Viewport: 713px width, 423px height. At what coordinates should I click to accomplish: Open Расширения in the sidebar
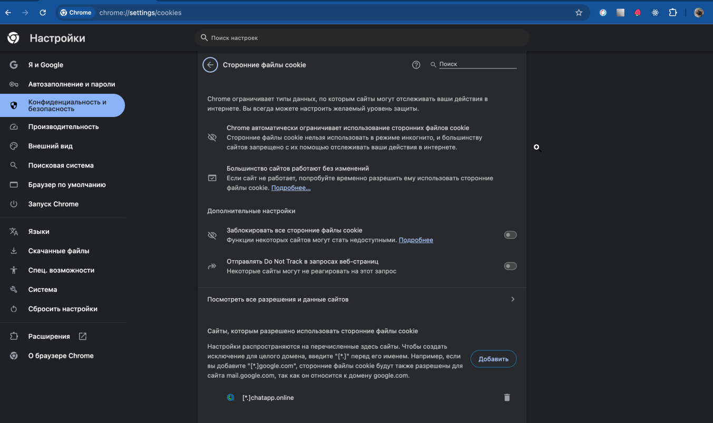(x=49, y=337)
